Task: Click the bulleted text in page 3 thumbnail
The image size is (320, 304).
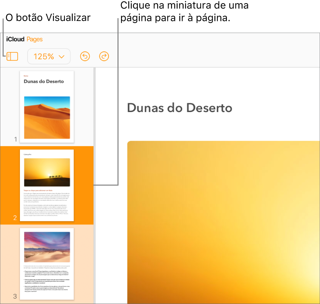Action: 47,281
